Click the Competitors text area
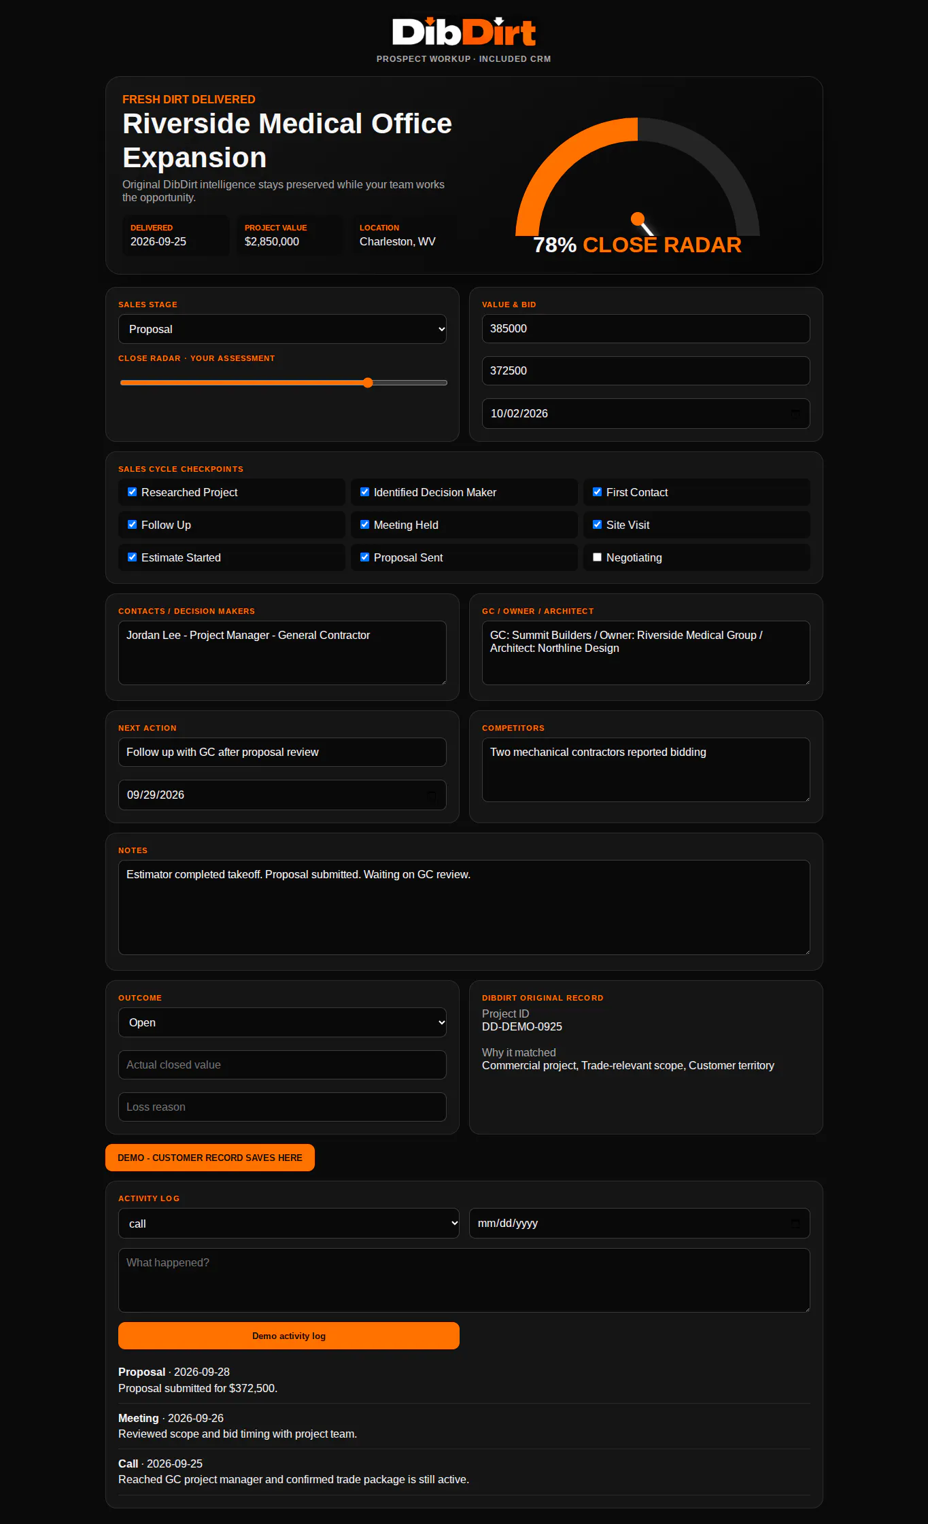The width and height of the screenshot is (928, 1524). click(x=646, y=769)
